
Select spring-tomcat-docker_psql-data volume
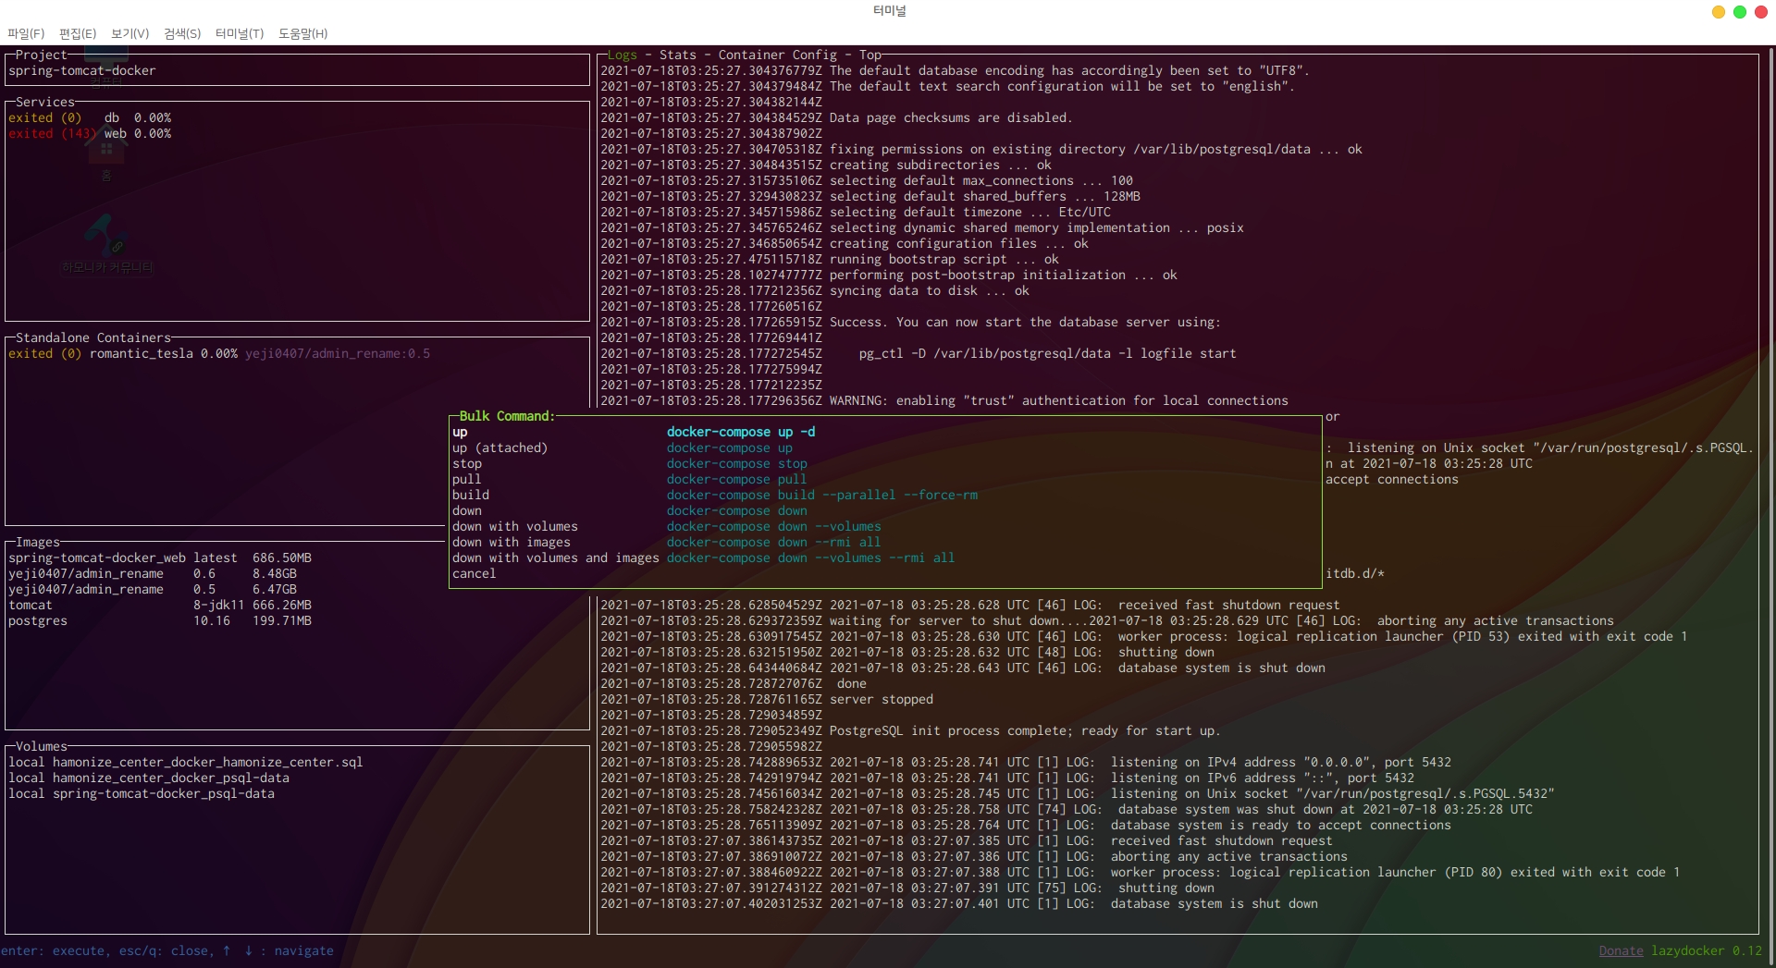click(x=163, y=794)
